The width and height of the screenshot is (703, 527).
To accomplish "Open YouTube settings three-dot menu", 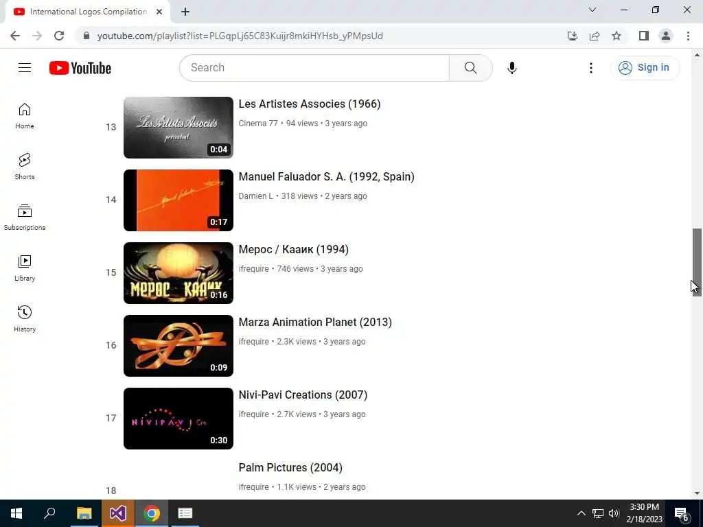I will [x=591, y=68].
